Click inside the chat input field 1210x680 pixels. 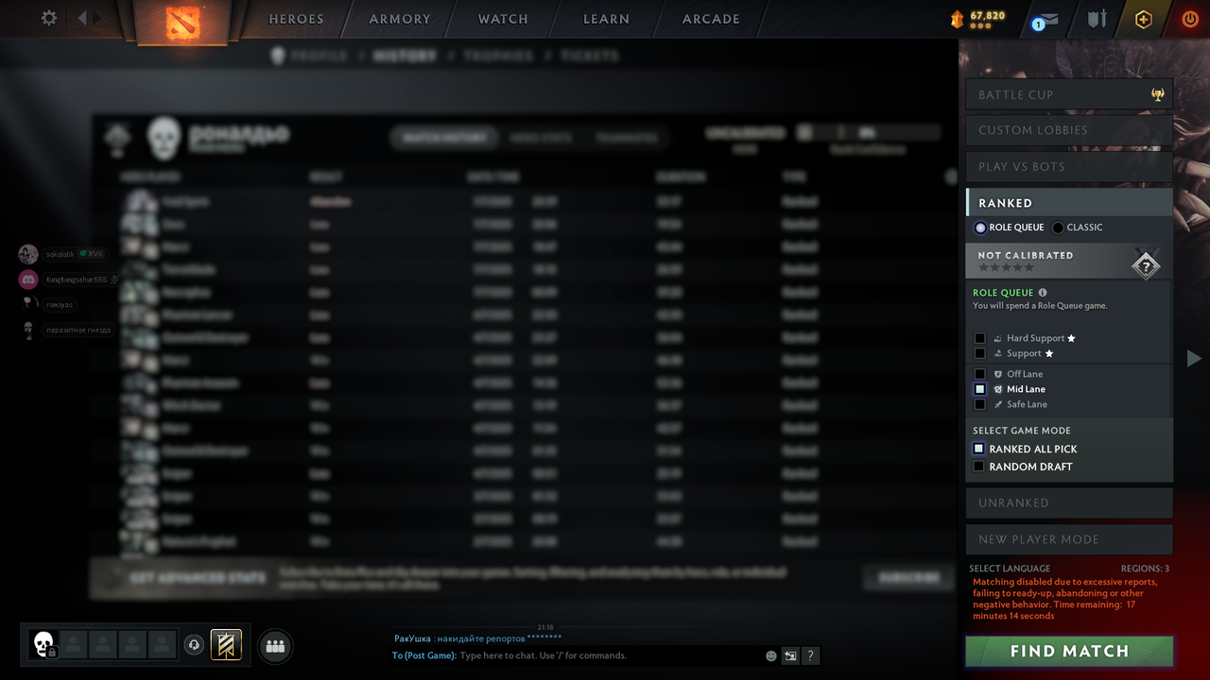[610, 655]
